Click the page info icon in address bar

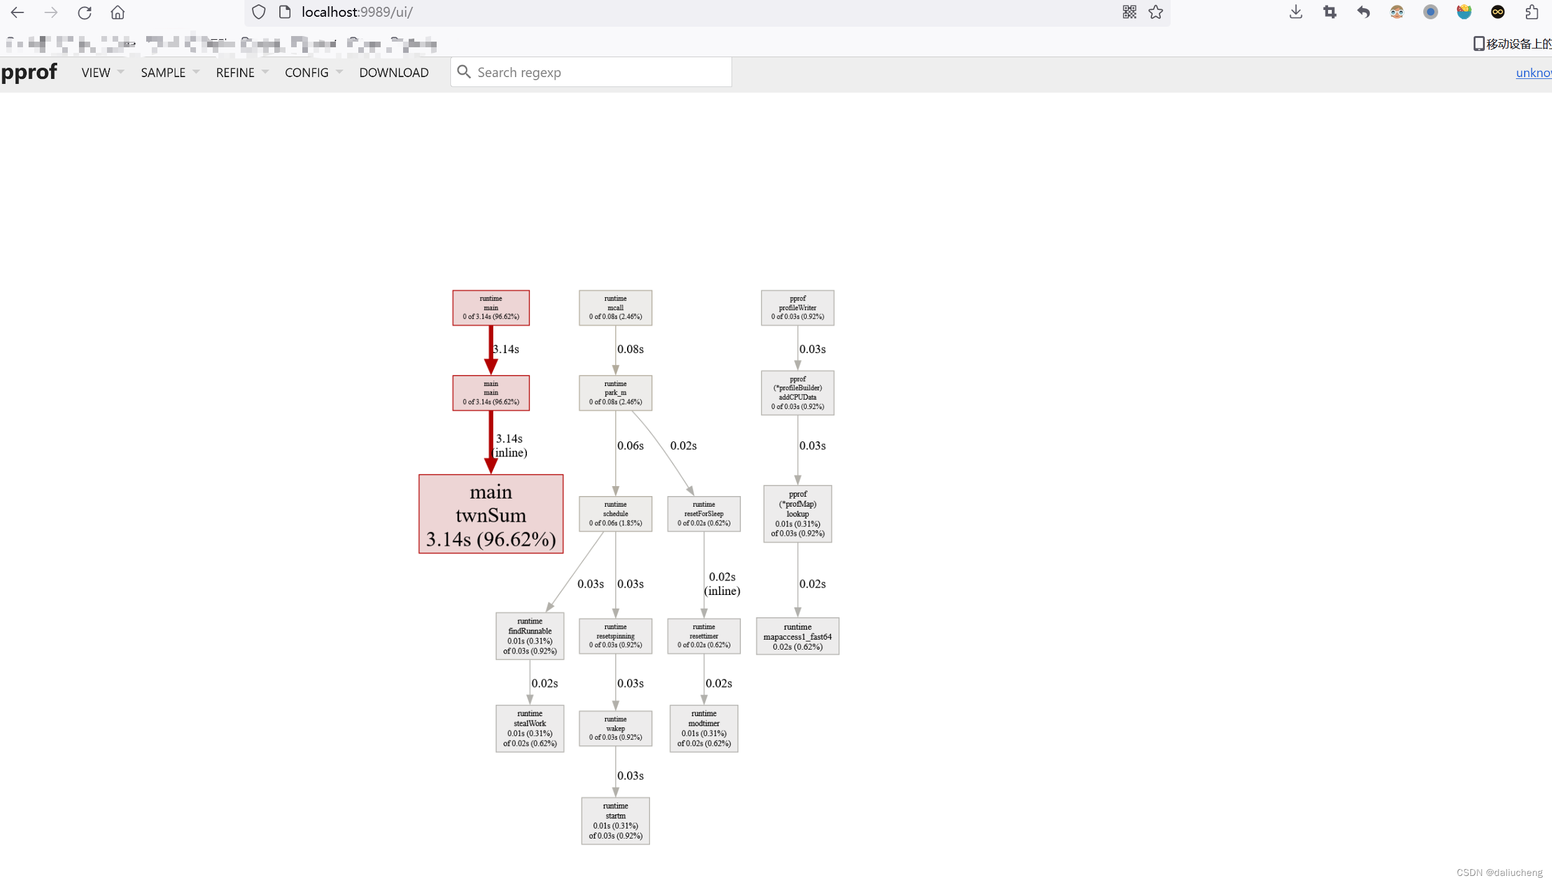285,12
